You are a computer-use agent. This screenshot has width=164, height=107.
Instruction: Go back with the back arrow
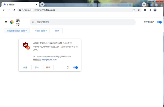click(x=4, y=10)
